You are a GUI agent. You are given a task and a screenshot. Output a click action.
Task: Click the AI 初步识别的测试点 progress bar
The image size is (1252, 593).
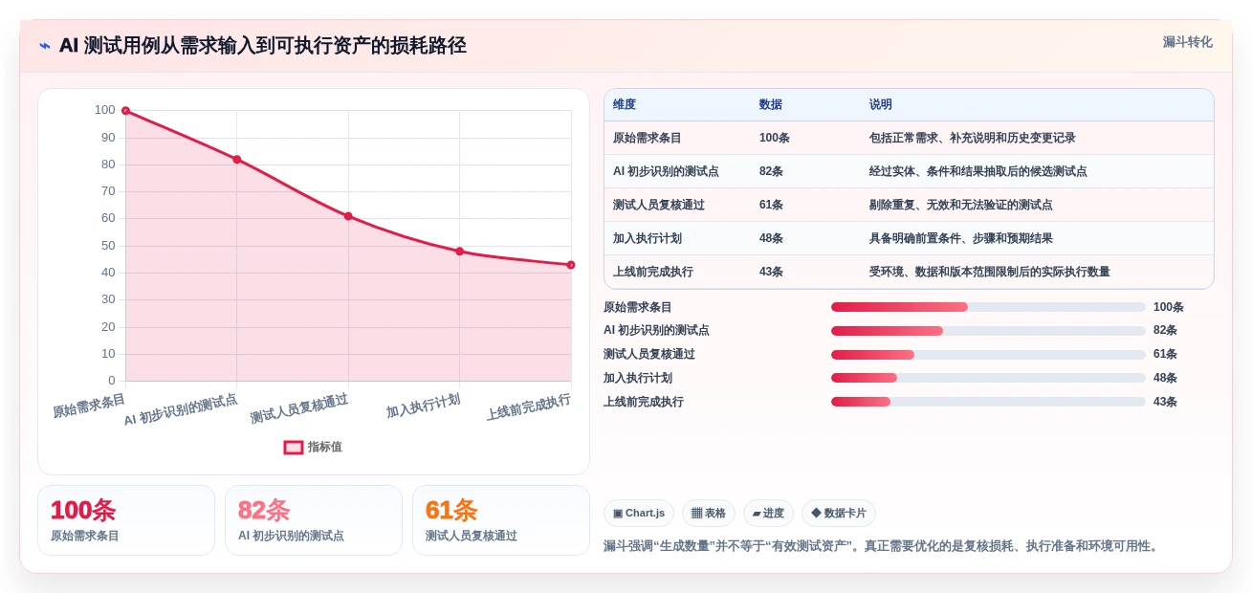point(988,331)
